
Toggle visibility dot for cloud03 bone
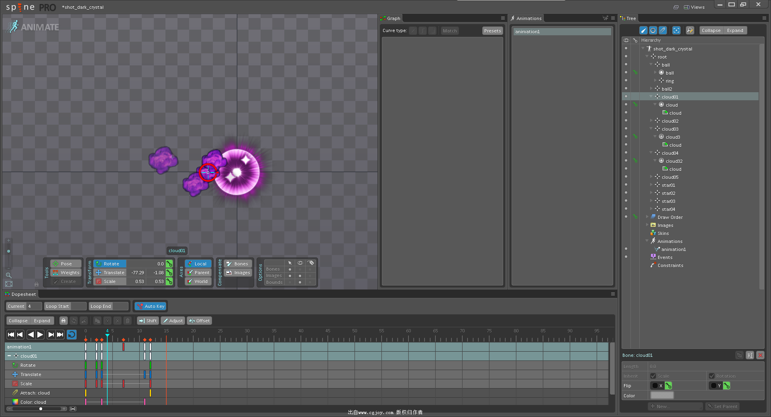pyautogui.click(x=626, y=129)
